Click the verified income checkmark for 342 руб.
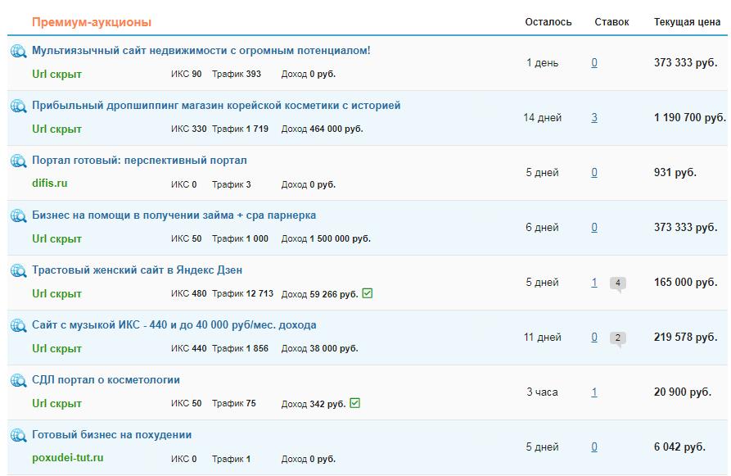Screen dimensions: 731x476 354,403
